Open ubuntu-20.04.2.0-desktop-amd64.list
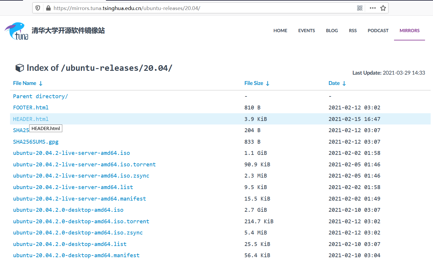The width and height of the screenshot is (433, 269). pos(70,244)
